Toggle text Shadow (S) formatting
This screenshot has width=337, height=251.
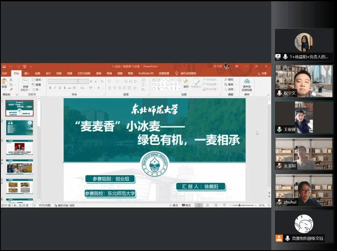pos(64,88)
